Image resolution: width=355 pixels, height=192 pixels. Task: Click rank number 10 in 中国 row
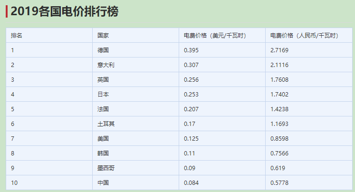pyautogui.click(x=14, y=182)
